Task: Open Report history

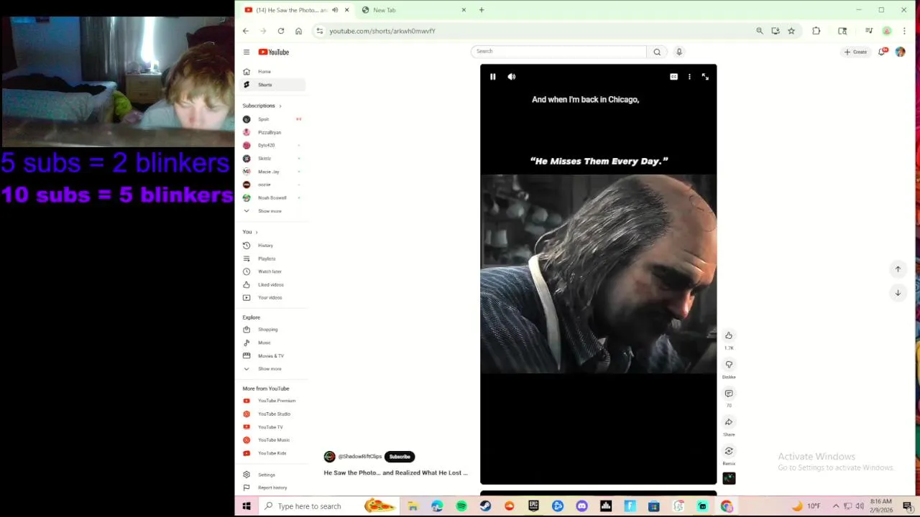Action: [272, 488]
